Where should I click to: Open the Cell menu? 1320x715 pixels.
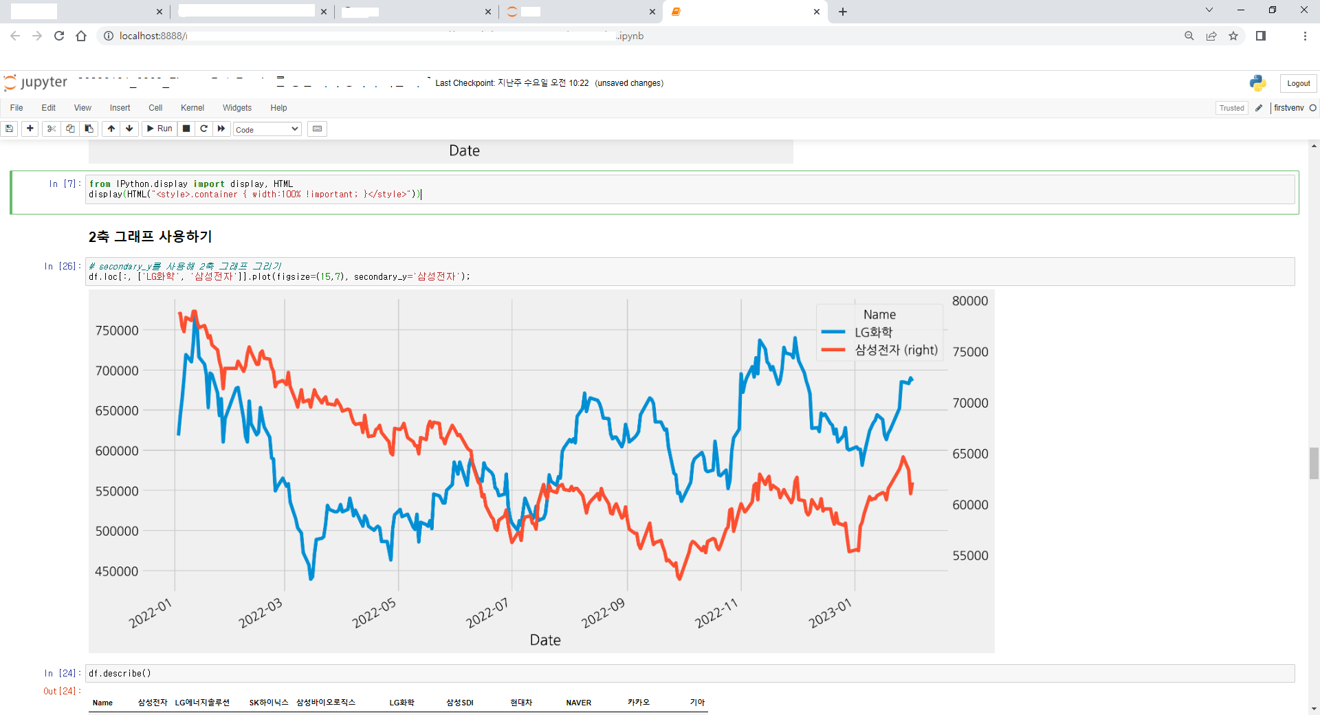(x=155, y=108)
